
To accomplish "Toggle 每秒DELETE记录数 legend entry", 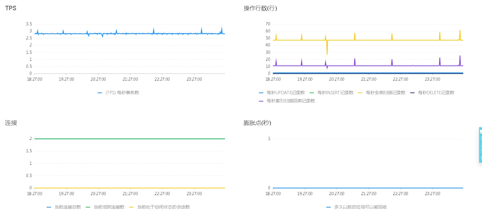I will (432, 93).
